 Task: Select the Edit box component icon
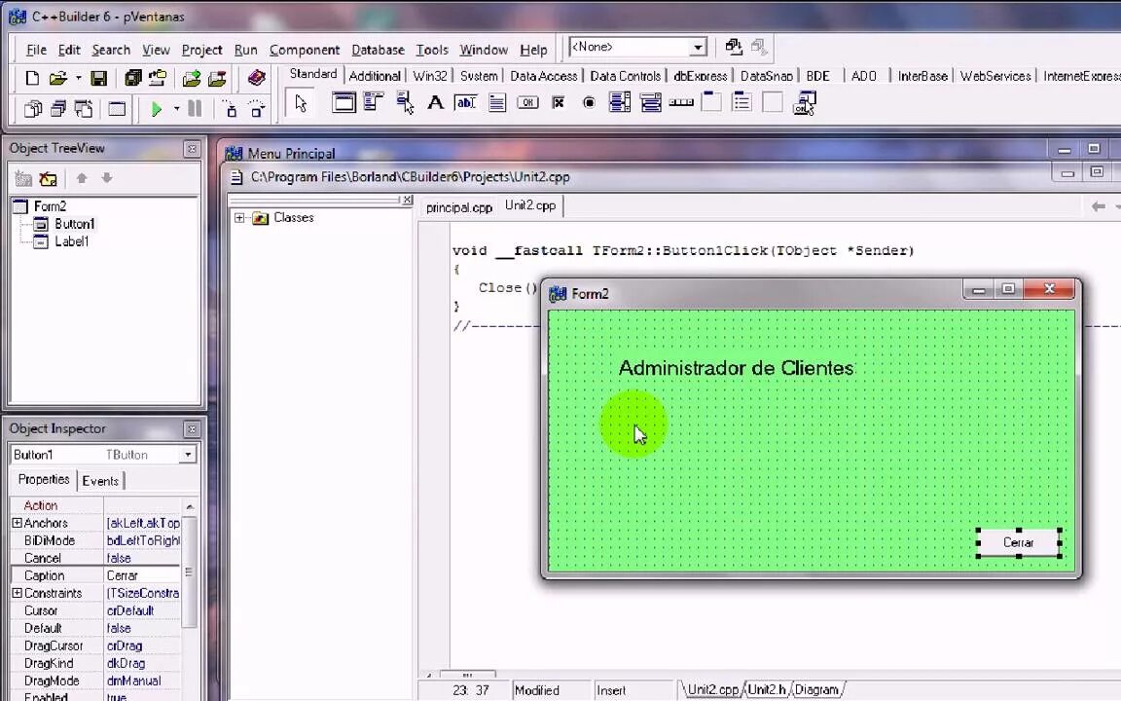(x=465, y=103)
